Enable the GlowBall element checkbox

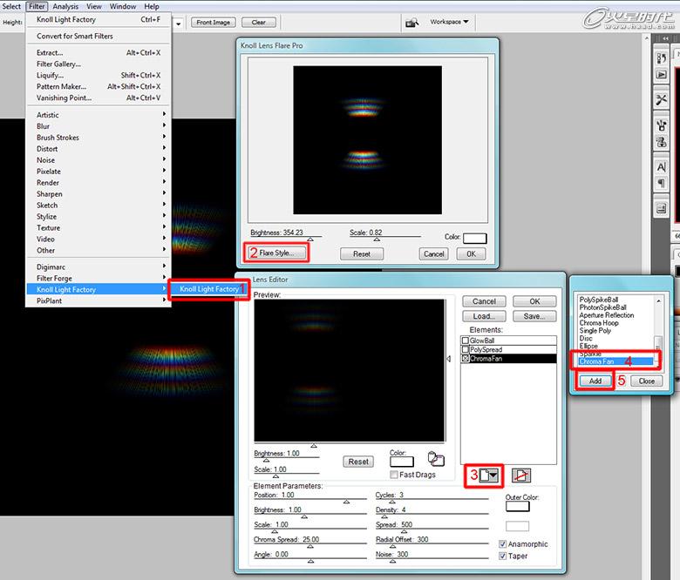click(466, 341)
